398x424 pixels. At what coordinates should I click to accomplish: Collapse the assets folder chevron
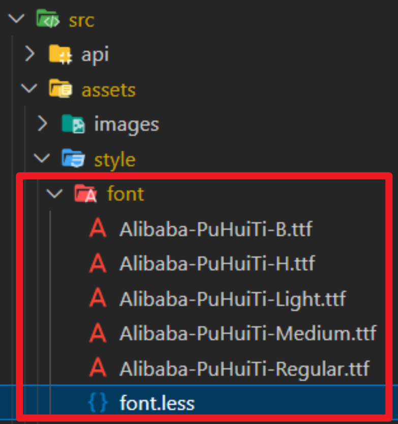(x=29, y=88)
